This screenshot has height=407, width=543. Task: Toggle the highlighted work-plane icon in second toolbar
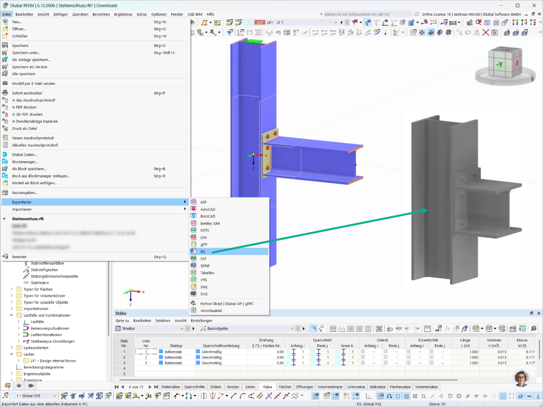click(431, 32)
